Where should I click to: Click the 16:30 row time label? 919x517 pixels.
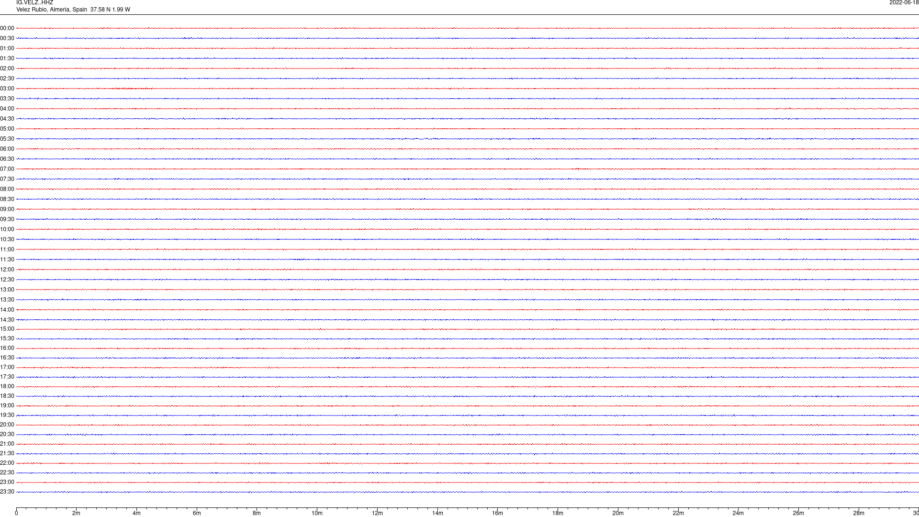tap(7, 358)
